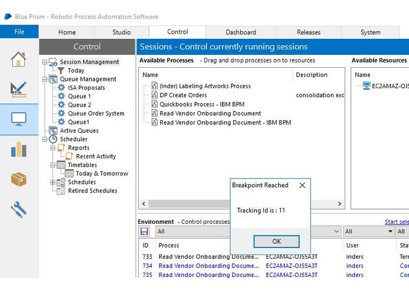Viewport: 409px width, 291px height.
Task: Click the 'consolidation exc' description cell
Action: 320,95
